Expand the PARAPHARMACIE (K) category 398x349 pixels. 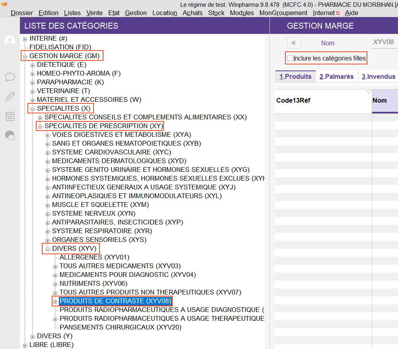tap(33, 82)
